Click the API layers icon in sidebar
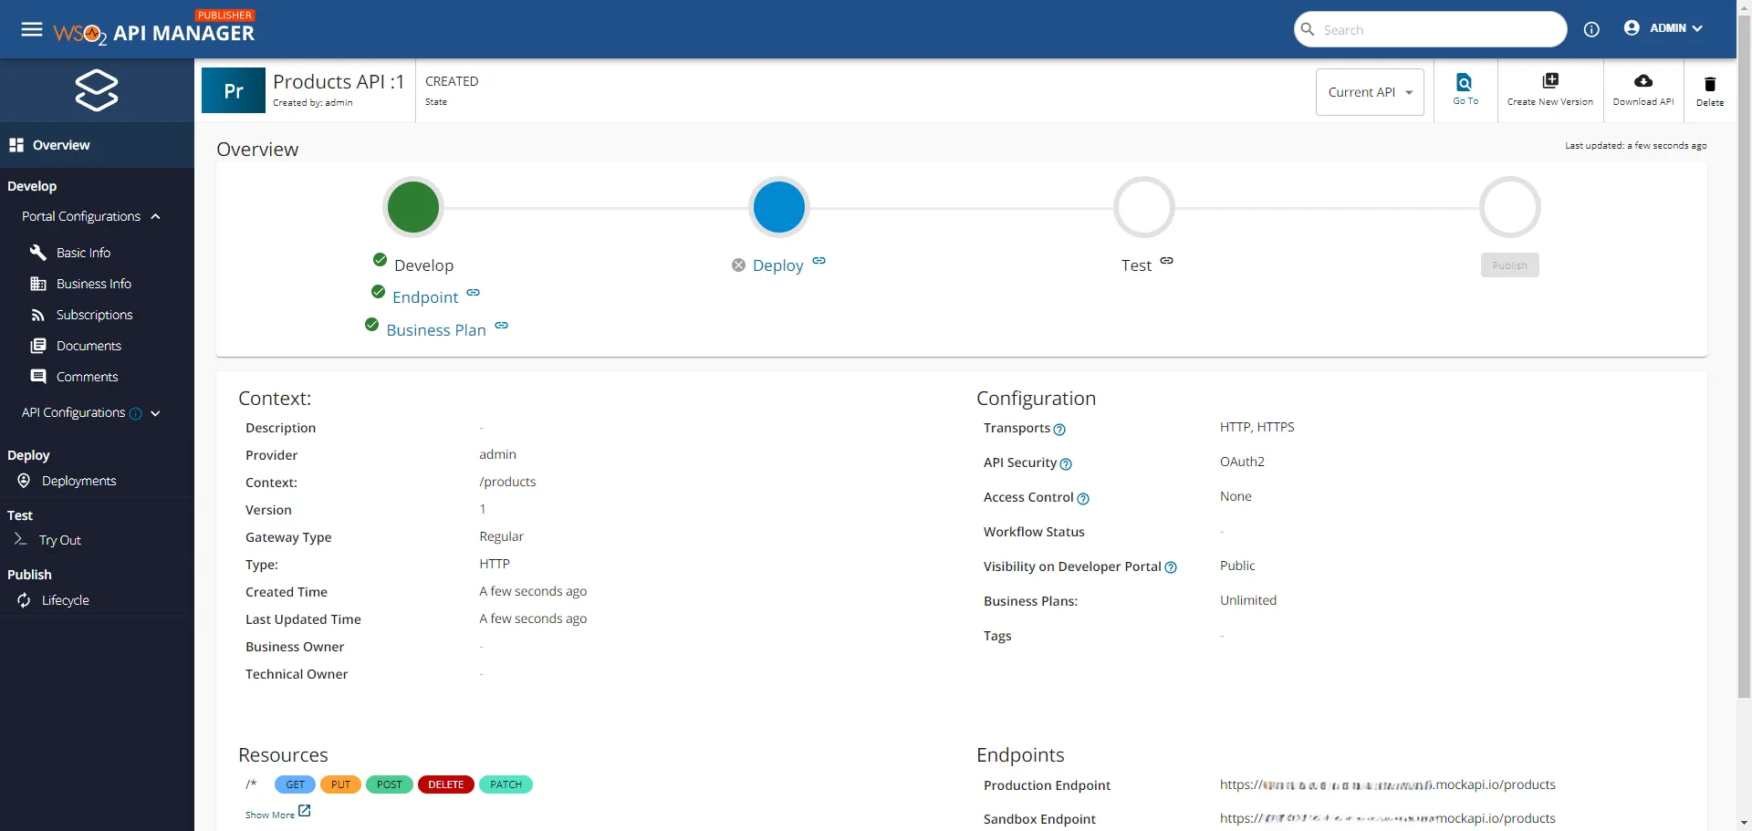This screenshot has width=1752, height=831. coord(97,90)
